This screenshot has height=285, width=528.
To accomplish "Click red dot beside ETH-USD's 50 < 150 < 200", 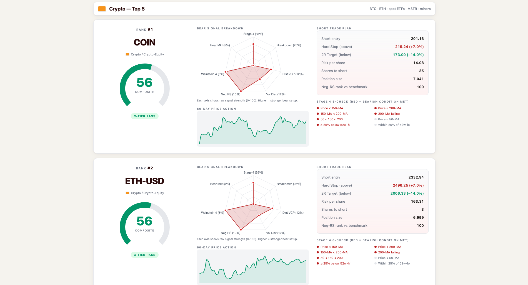I will pos(318,258).
